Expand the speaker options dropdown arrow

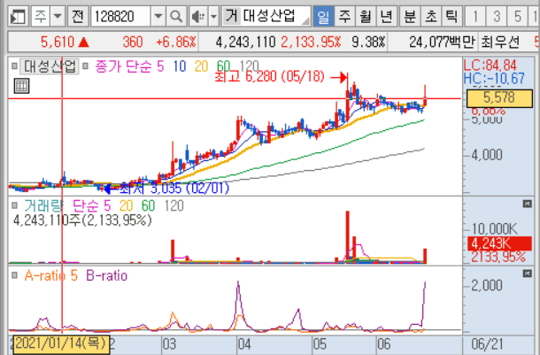point(213,16)
